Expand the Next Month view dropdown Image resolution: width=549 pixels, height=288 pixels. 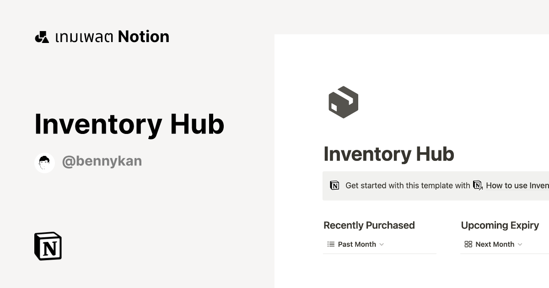click(x=521, y=245)
